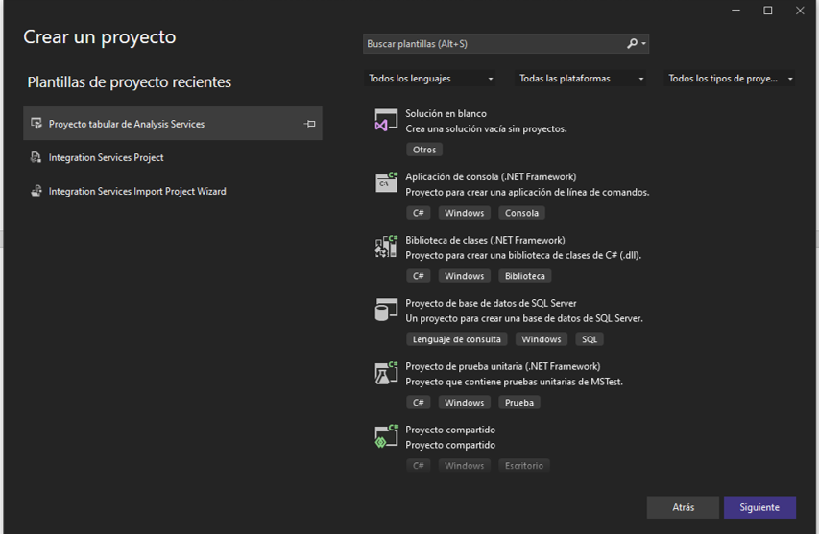
Task: Open the Todos los lenguajes dropdown
Action: (430, 79)
